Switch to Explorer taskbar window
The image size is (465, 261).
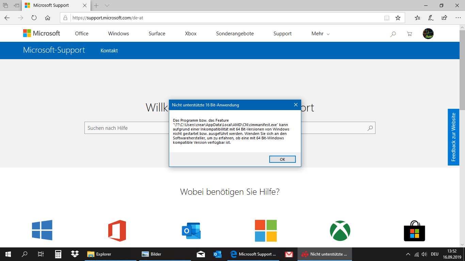pyautogui.click(x=111, y=254)
